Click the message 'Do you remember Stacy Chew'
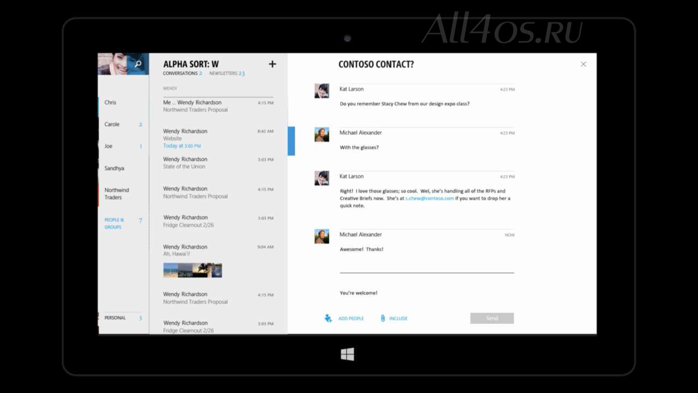698x393 pixels. tap(405, 104)
